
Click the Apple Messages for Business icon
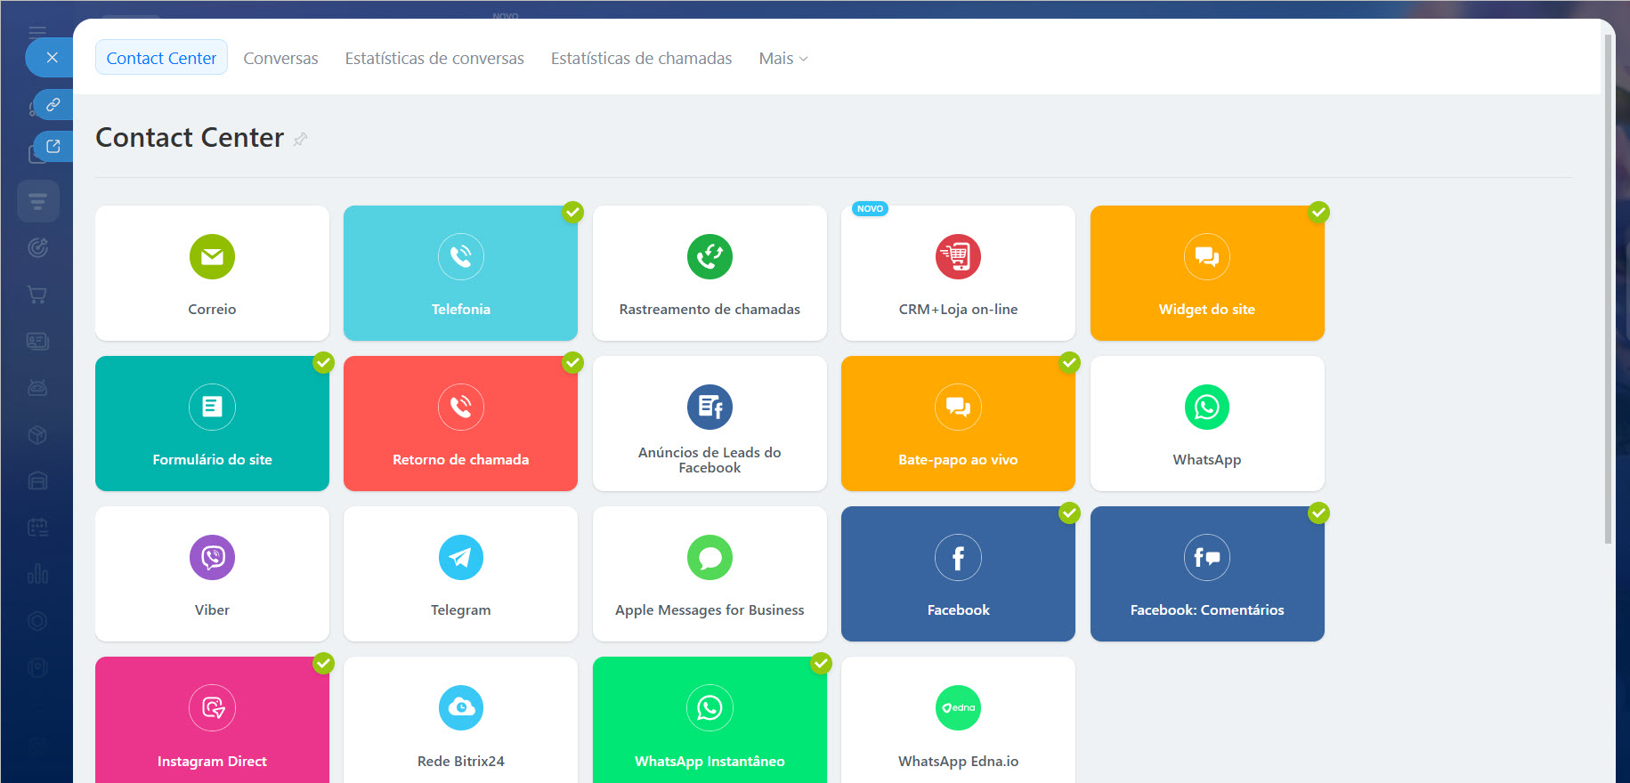[x=710, y=558]
